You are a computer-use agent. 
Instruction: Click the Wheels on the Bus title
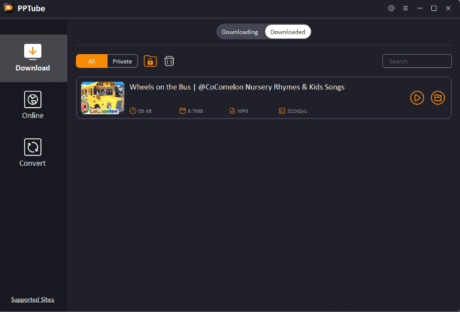pyautogui.click(x=237, y=87)
